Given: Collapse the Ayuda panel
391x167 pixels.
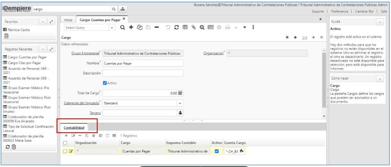Looking at the screenshot, I should [380, 22].
